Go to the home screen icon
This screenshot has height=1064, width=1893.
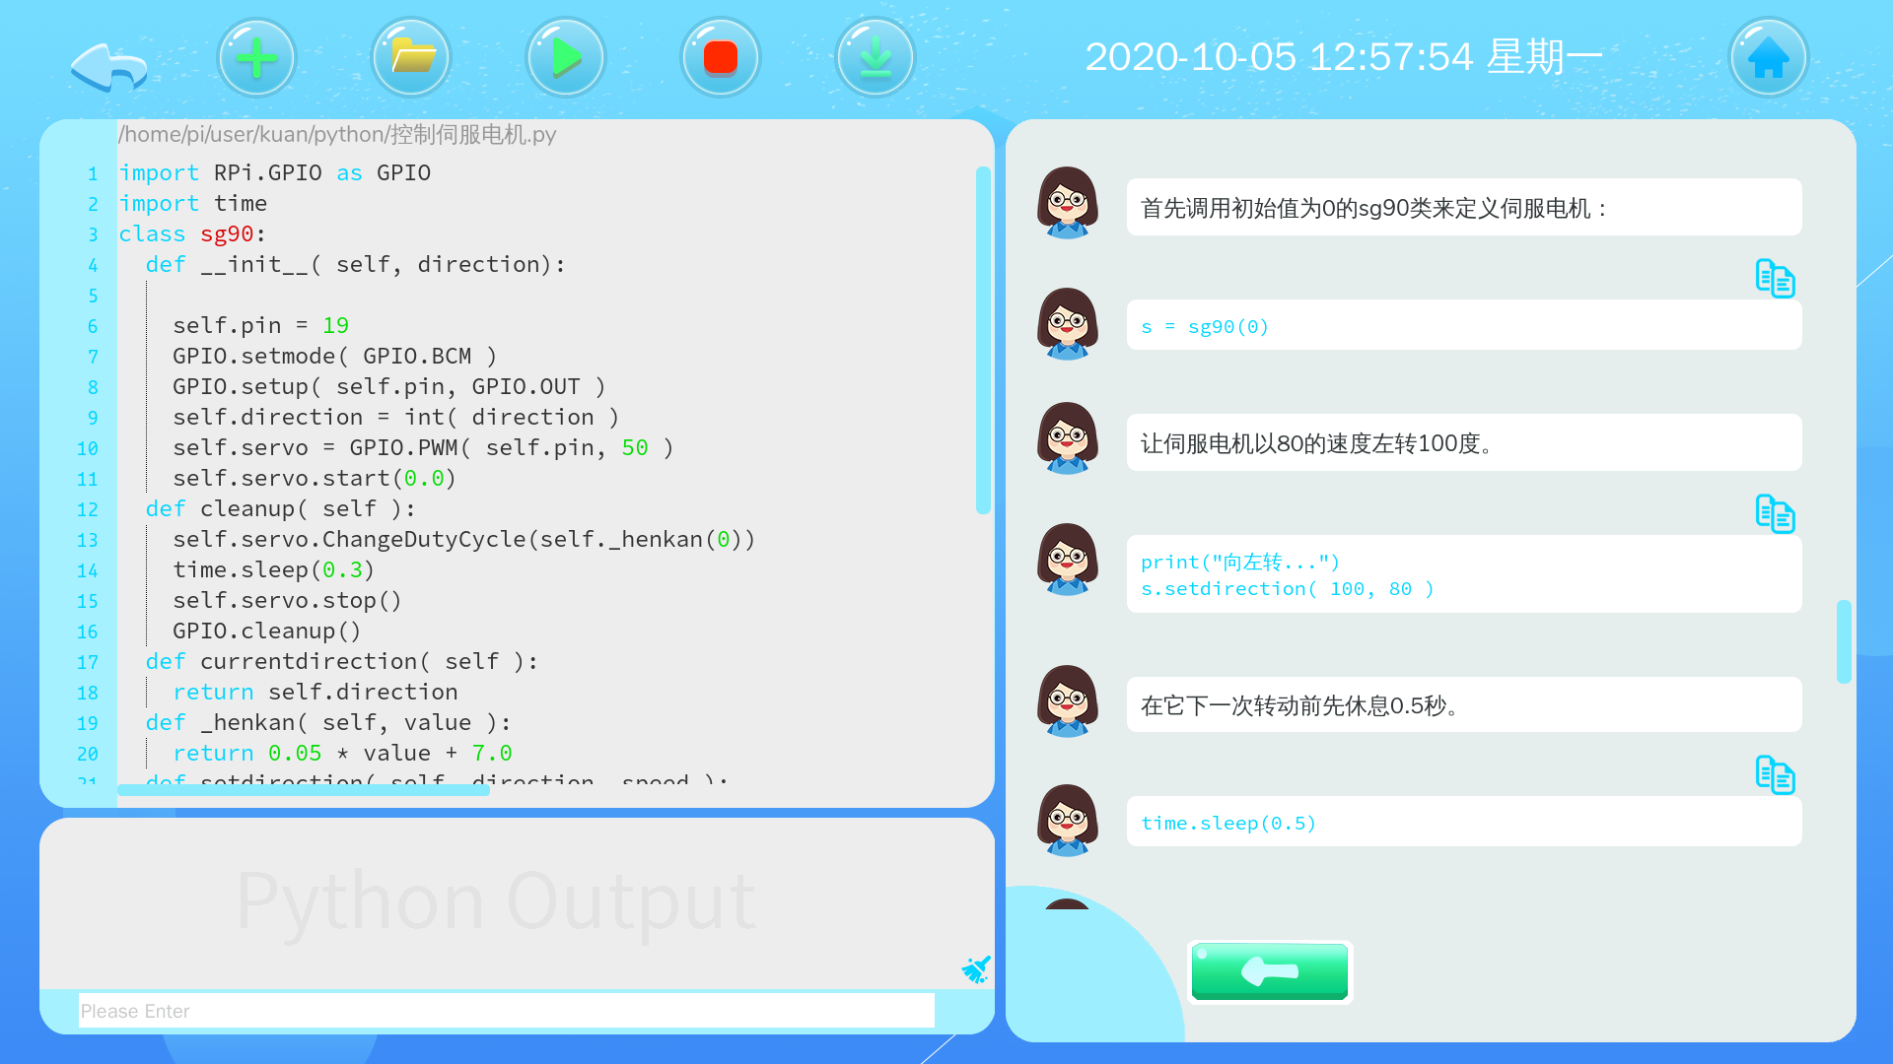[1769, 57]
